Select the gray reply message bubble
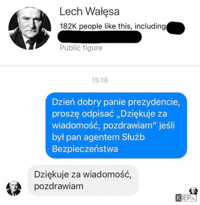 click(83, 180)
